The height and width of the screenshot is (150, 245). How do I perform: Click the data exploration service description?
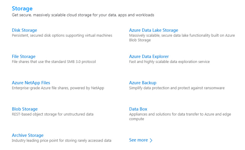[169, 62]
